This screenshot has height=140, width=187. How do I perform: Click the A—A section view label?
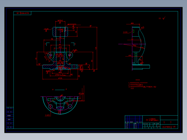tap(60, 89)
